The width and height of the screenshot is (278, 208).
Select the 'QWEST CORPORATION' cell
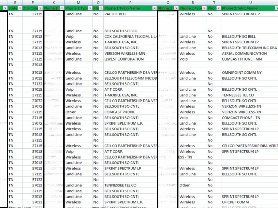point(130,59)
